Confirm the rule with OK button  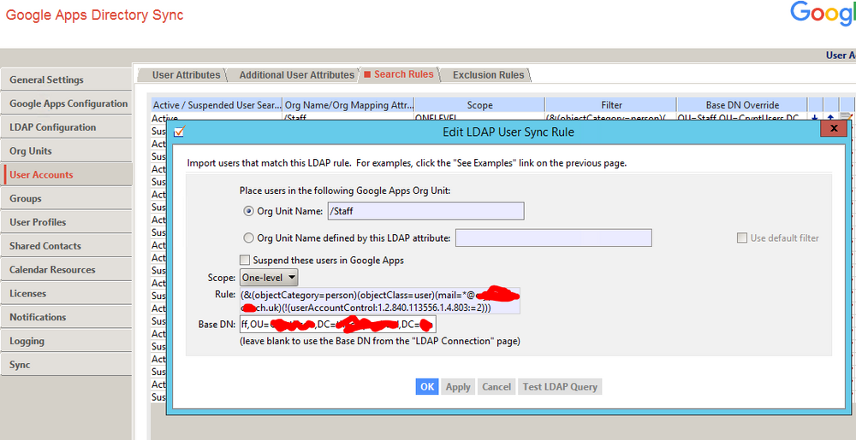(427, 387)
